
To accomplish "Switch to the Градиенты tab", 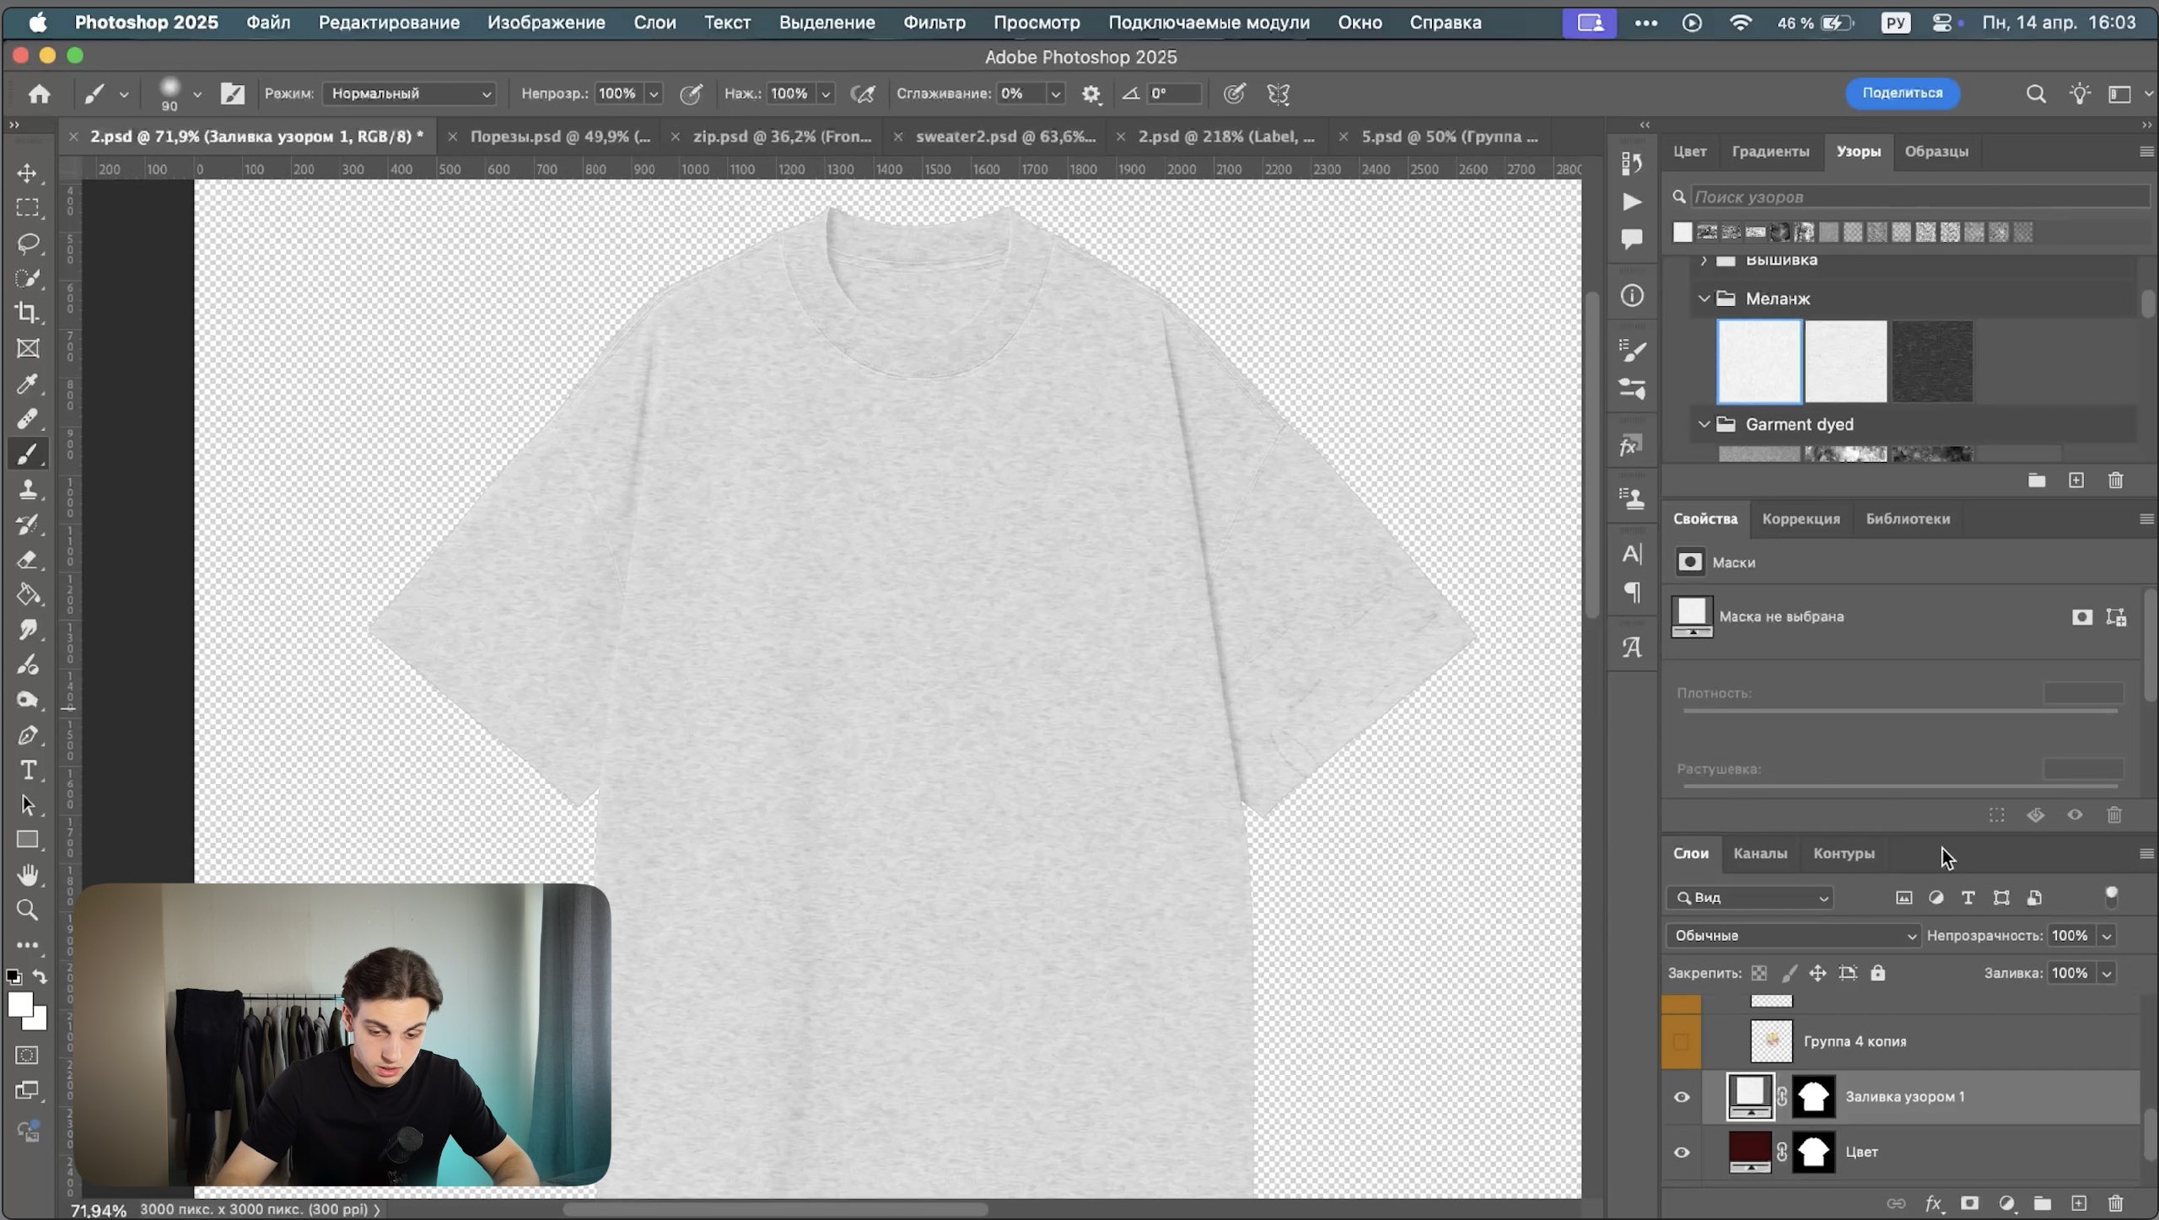I will pos(1770,151).
